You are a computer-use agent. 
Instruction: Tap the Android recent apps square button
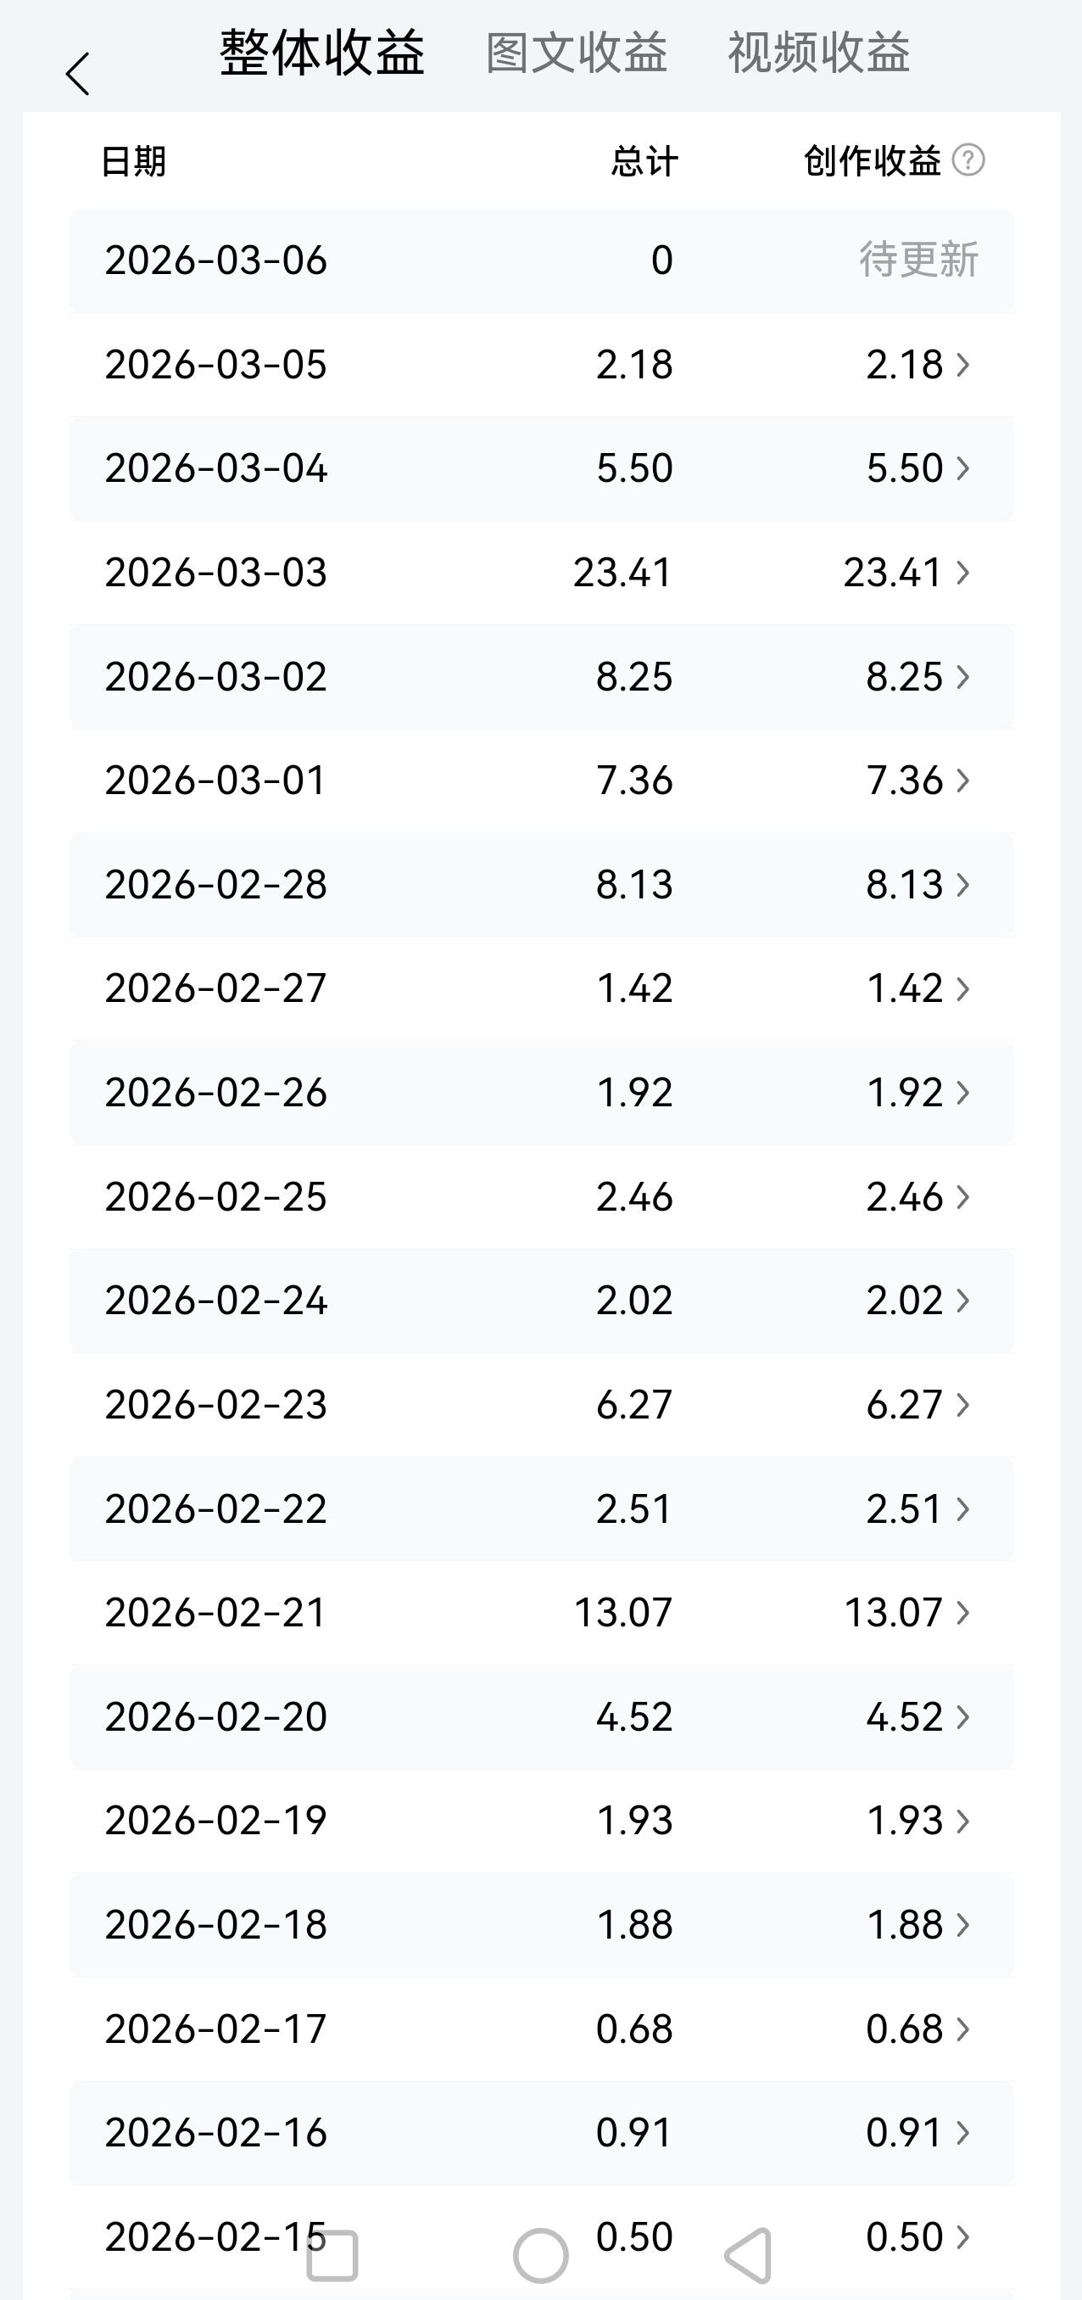click(x=332, y=2255)
